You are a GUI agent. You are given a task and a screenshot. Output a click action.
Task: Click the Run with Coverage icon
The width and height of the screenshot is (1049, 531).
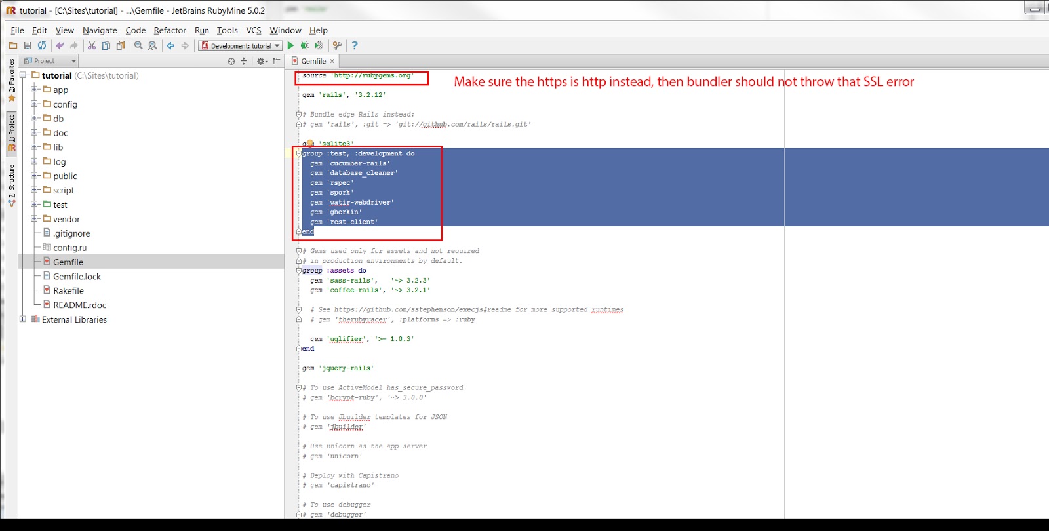coord(319,45)
